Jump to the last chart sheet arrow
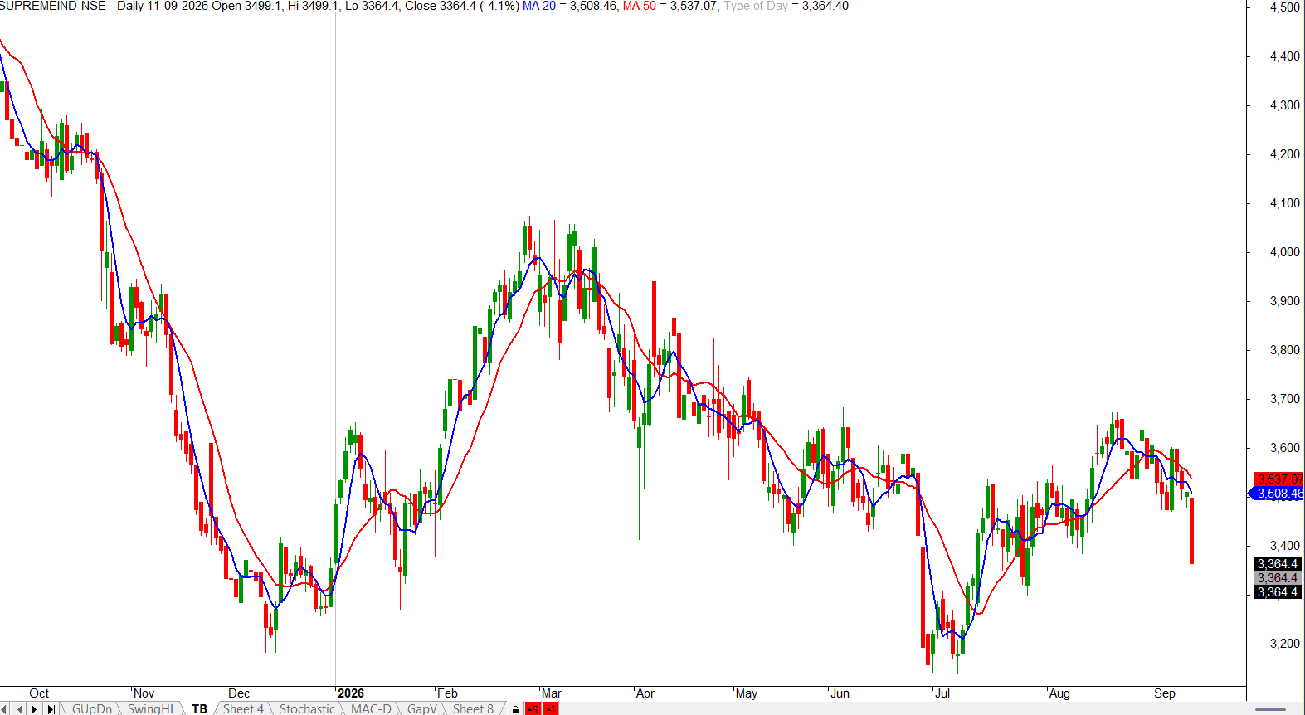Viewport: 1305px width, 715px height. coord(51,709)
